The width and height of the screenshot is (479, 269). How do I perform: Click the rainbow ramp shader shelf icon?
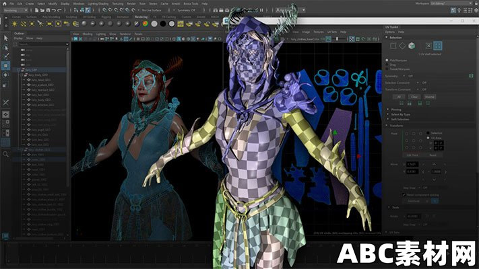click(146, 24)
